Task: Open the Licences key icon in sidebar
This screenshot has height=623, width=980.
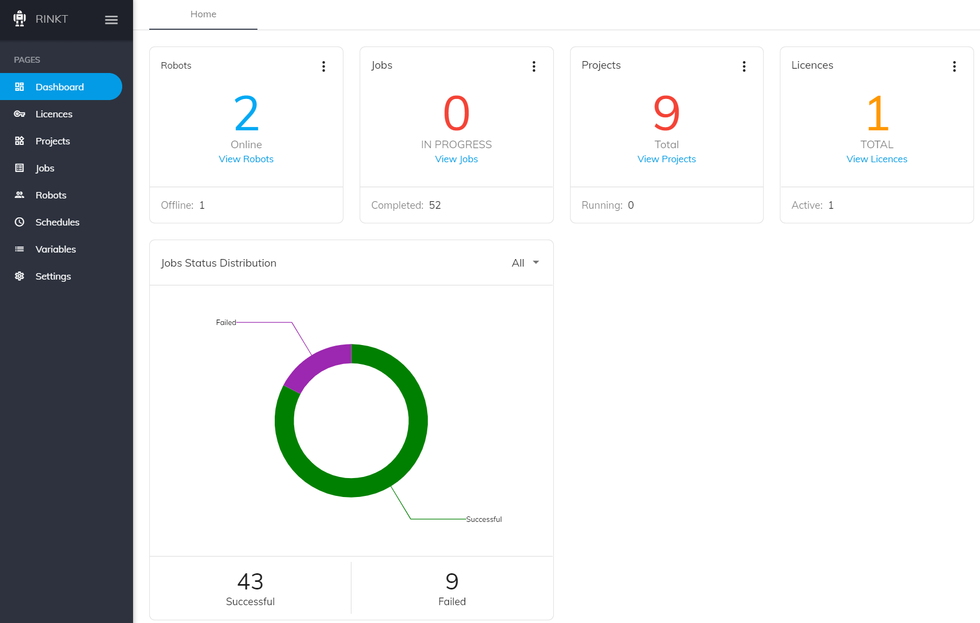Action: pyautogui.click(x=19, y=114)
